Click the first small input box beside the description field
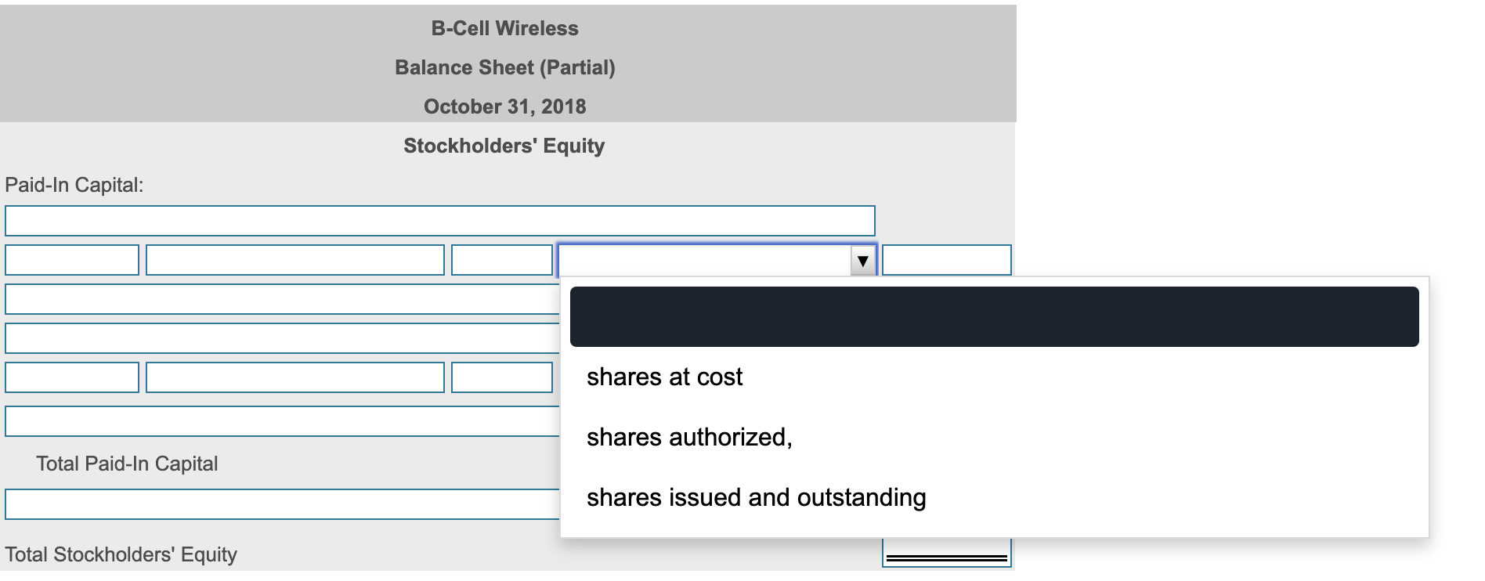1485x581 pixels. point(71,260)
